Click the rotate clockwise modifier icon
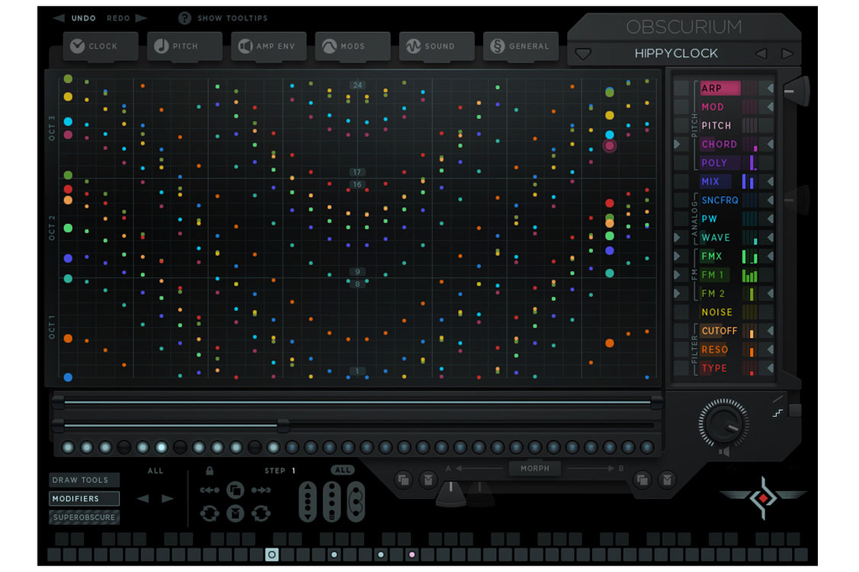Screen dimensions: 859x572 click(x=261, y=513)
